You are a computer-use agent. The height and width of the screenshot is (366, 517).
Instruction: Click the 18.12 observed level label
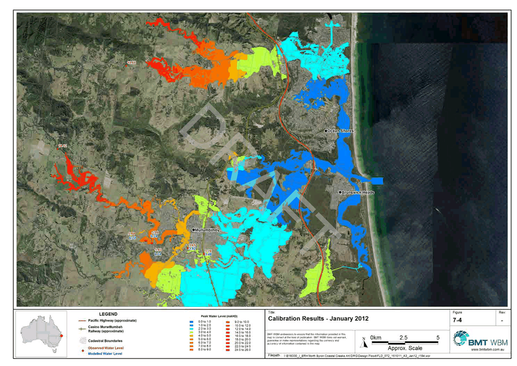click(x=63, y=146)
